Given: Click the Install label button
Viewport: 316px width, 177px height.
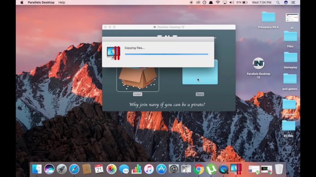Looking at the screenshot, I should [138, 94].
